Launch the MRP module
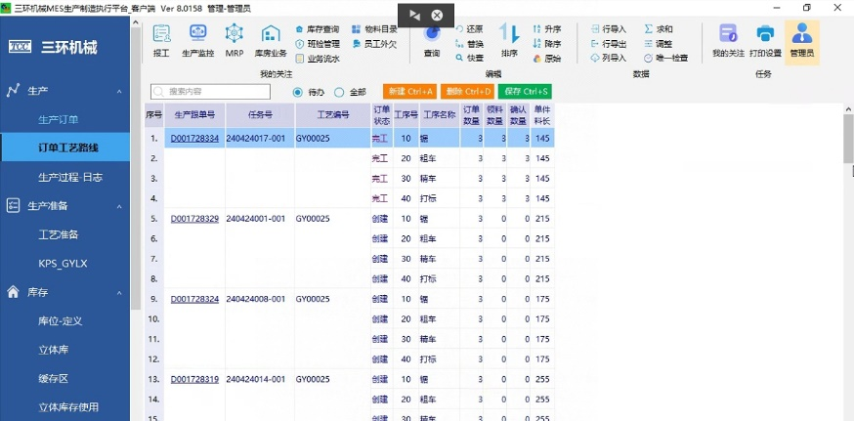 tap(235, 41)
